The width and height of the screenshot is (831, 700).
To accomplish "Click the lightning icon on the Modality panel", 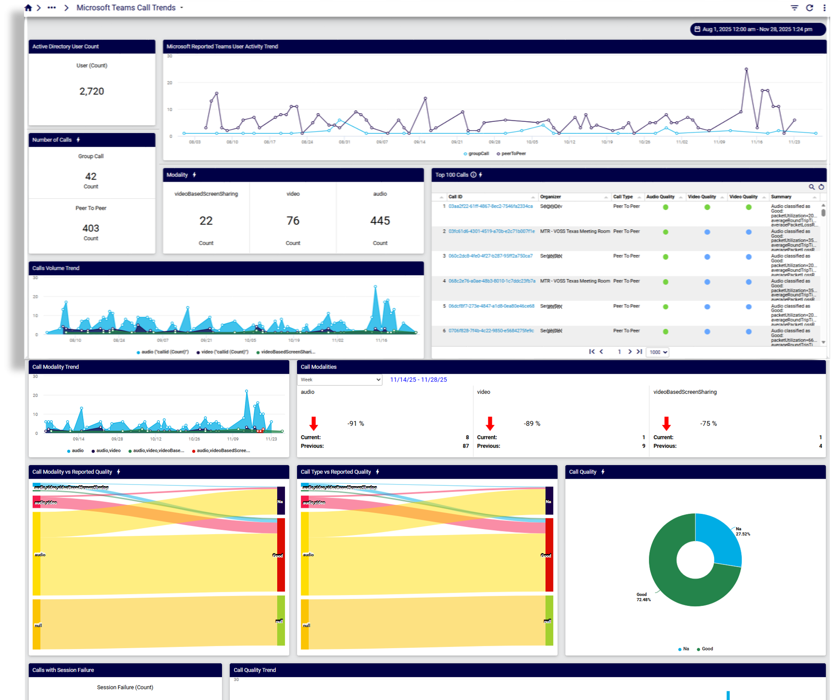I will [194, 175].
